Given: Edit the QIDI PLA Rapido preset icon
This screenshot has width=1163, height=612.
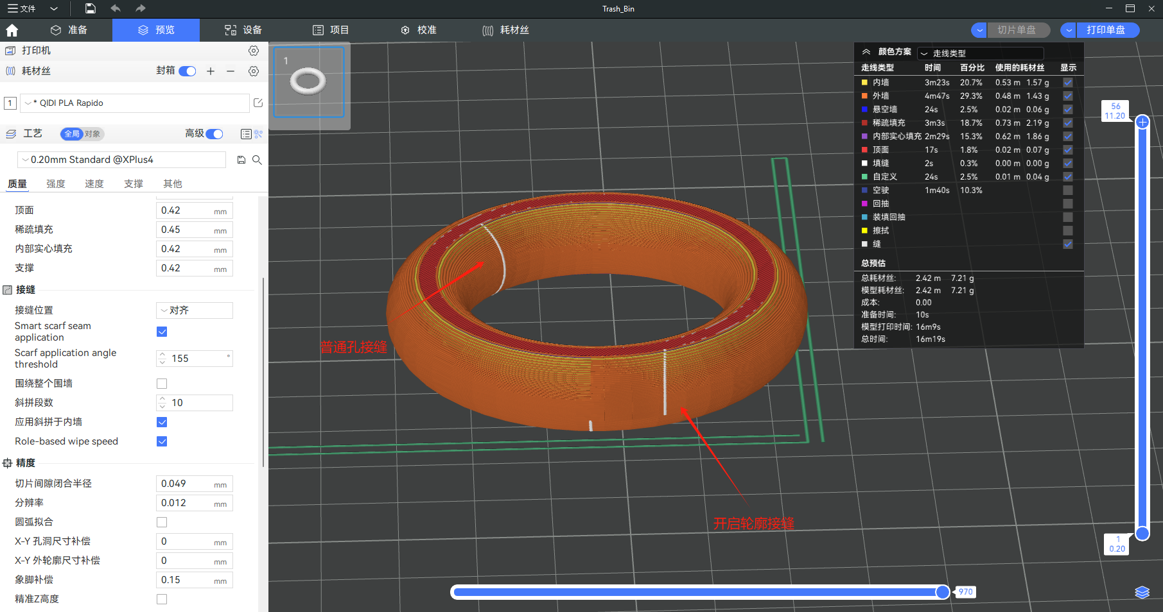Looking at the screenshot, I should pos(258,103).
